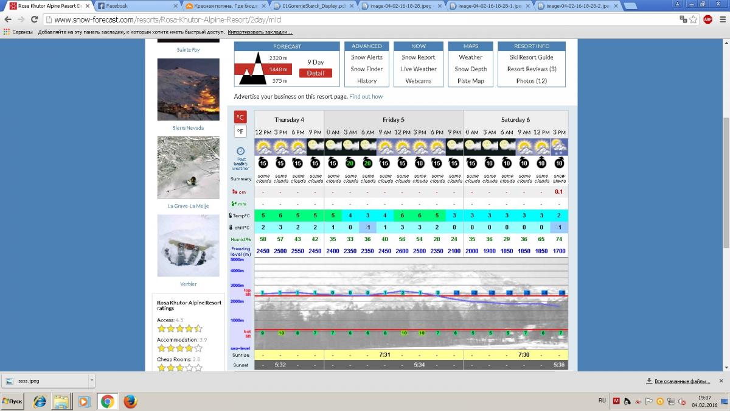Screen dimensions: 730x411
Task: Open the AdBlock Plus extension icon
Action: click(x=707, y=19)
